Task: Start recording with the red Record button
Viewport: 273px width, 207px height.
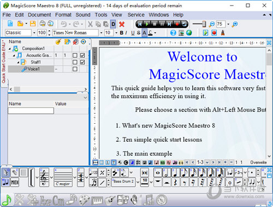Action: [177, 24]
